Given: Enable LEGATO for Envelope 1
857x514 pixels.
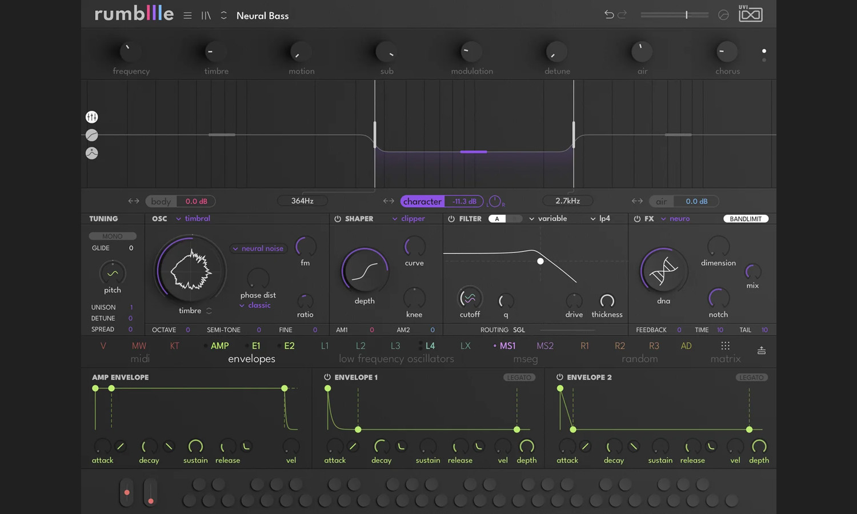Looking at the screenshot, I should pos(519,378).
